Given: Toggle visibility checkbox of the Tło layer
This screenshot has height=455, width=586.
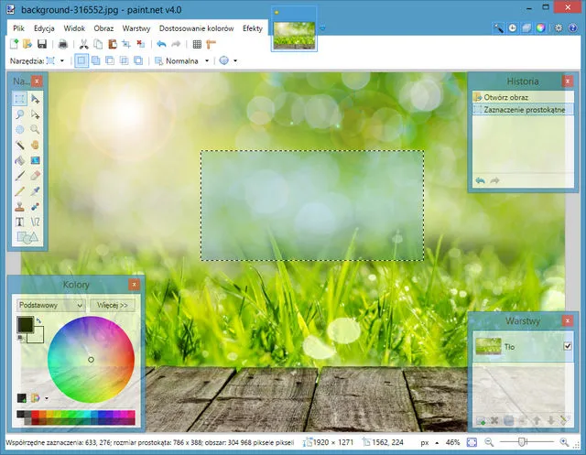Looking at the screenshot, I should click(568, 346).
